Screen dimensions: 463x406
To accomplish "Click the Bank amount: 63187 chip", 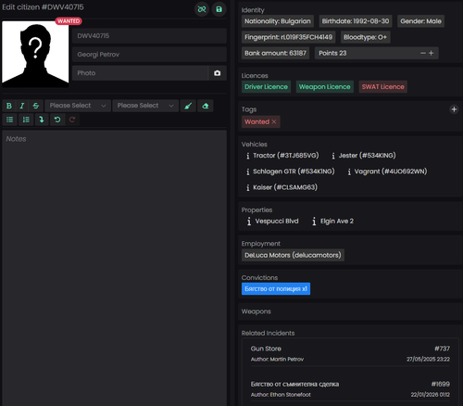I will (275, 53).
